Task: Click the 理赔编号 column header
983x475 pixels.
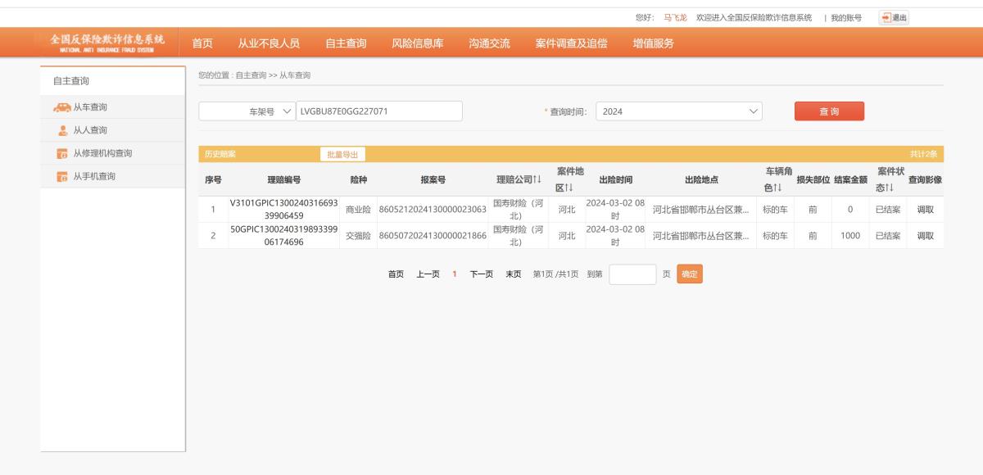Action: (284, 180)
